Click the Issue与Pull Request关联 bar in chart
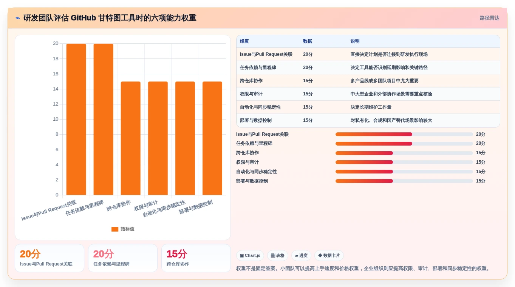This screenshot has height=287, width=515. (76, 119)
